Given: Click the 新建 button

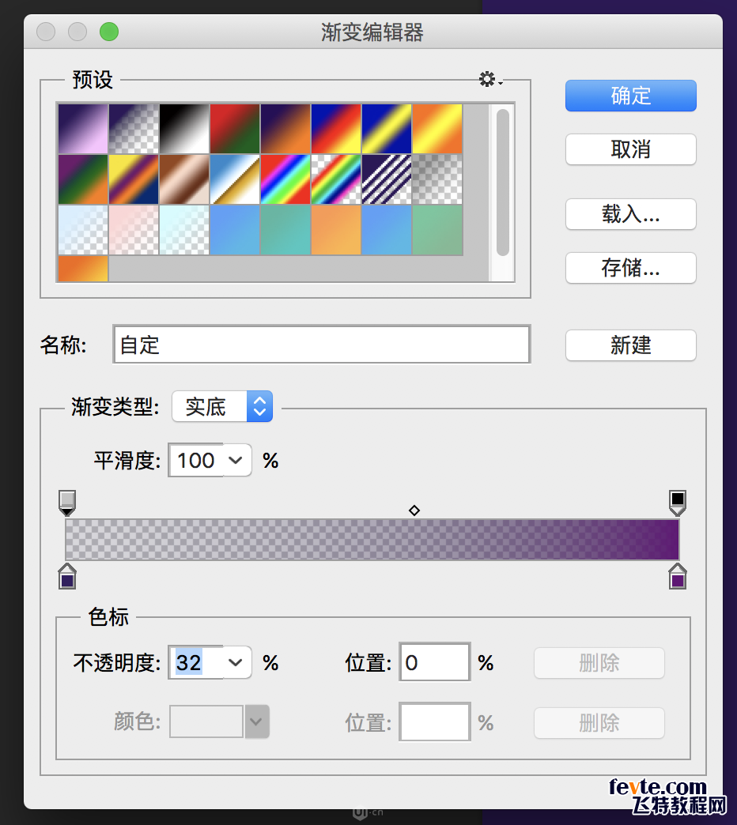Looking at the screenshot, I should click(x=631, y=345).
